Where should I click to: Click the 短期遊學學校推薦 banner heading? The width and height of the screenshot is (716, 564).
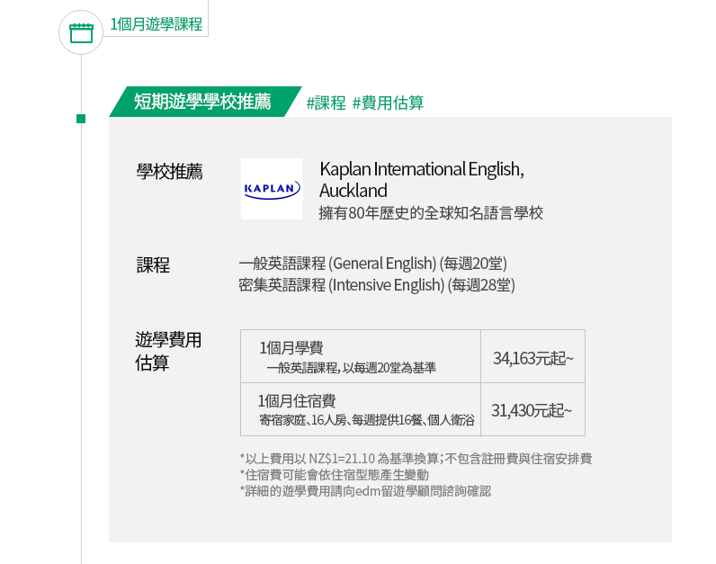(x=202, y=102)
